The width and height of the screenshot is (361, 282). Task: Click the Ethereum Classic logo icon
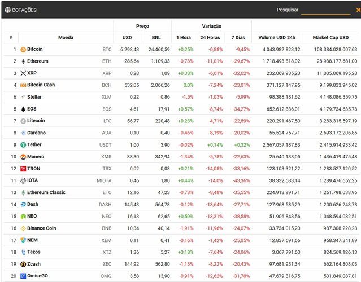point(23,192)
